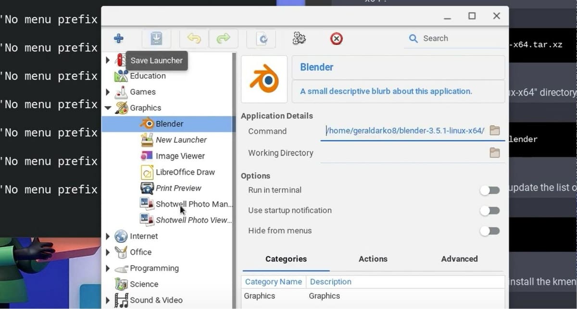
Task: Enable the Run in terminal switch
Action: tap(490, 190)
